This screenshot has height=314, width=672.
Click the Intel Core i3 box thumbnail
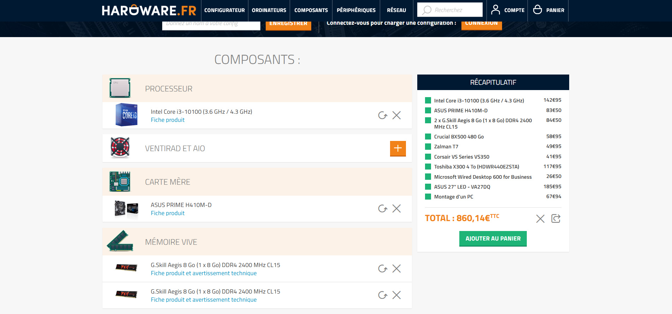coord(126,115)
